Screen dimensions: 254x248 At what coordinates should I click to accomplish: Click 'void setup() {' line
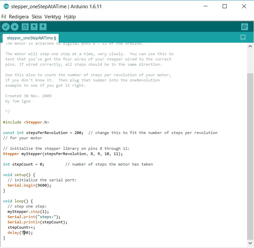coord(19,175)
